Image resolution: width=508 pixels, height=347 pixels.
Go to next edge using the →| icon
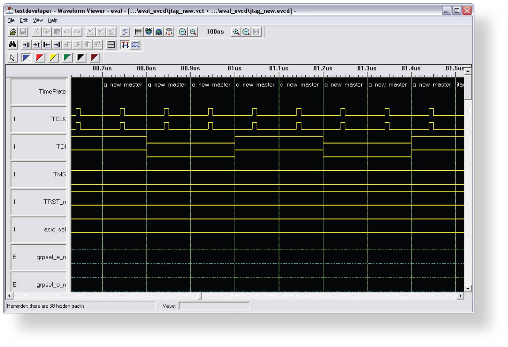pyautogui.click(x=57, y=45)
